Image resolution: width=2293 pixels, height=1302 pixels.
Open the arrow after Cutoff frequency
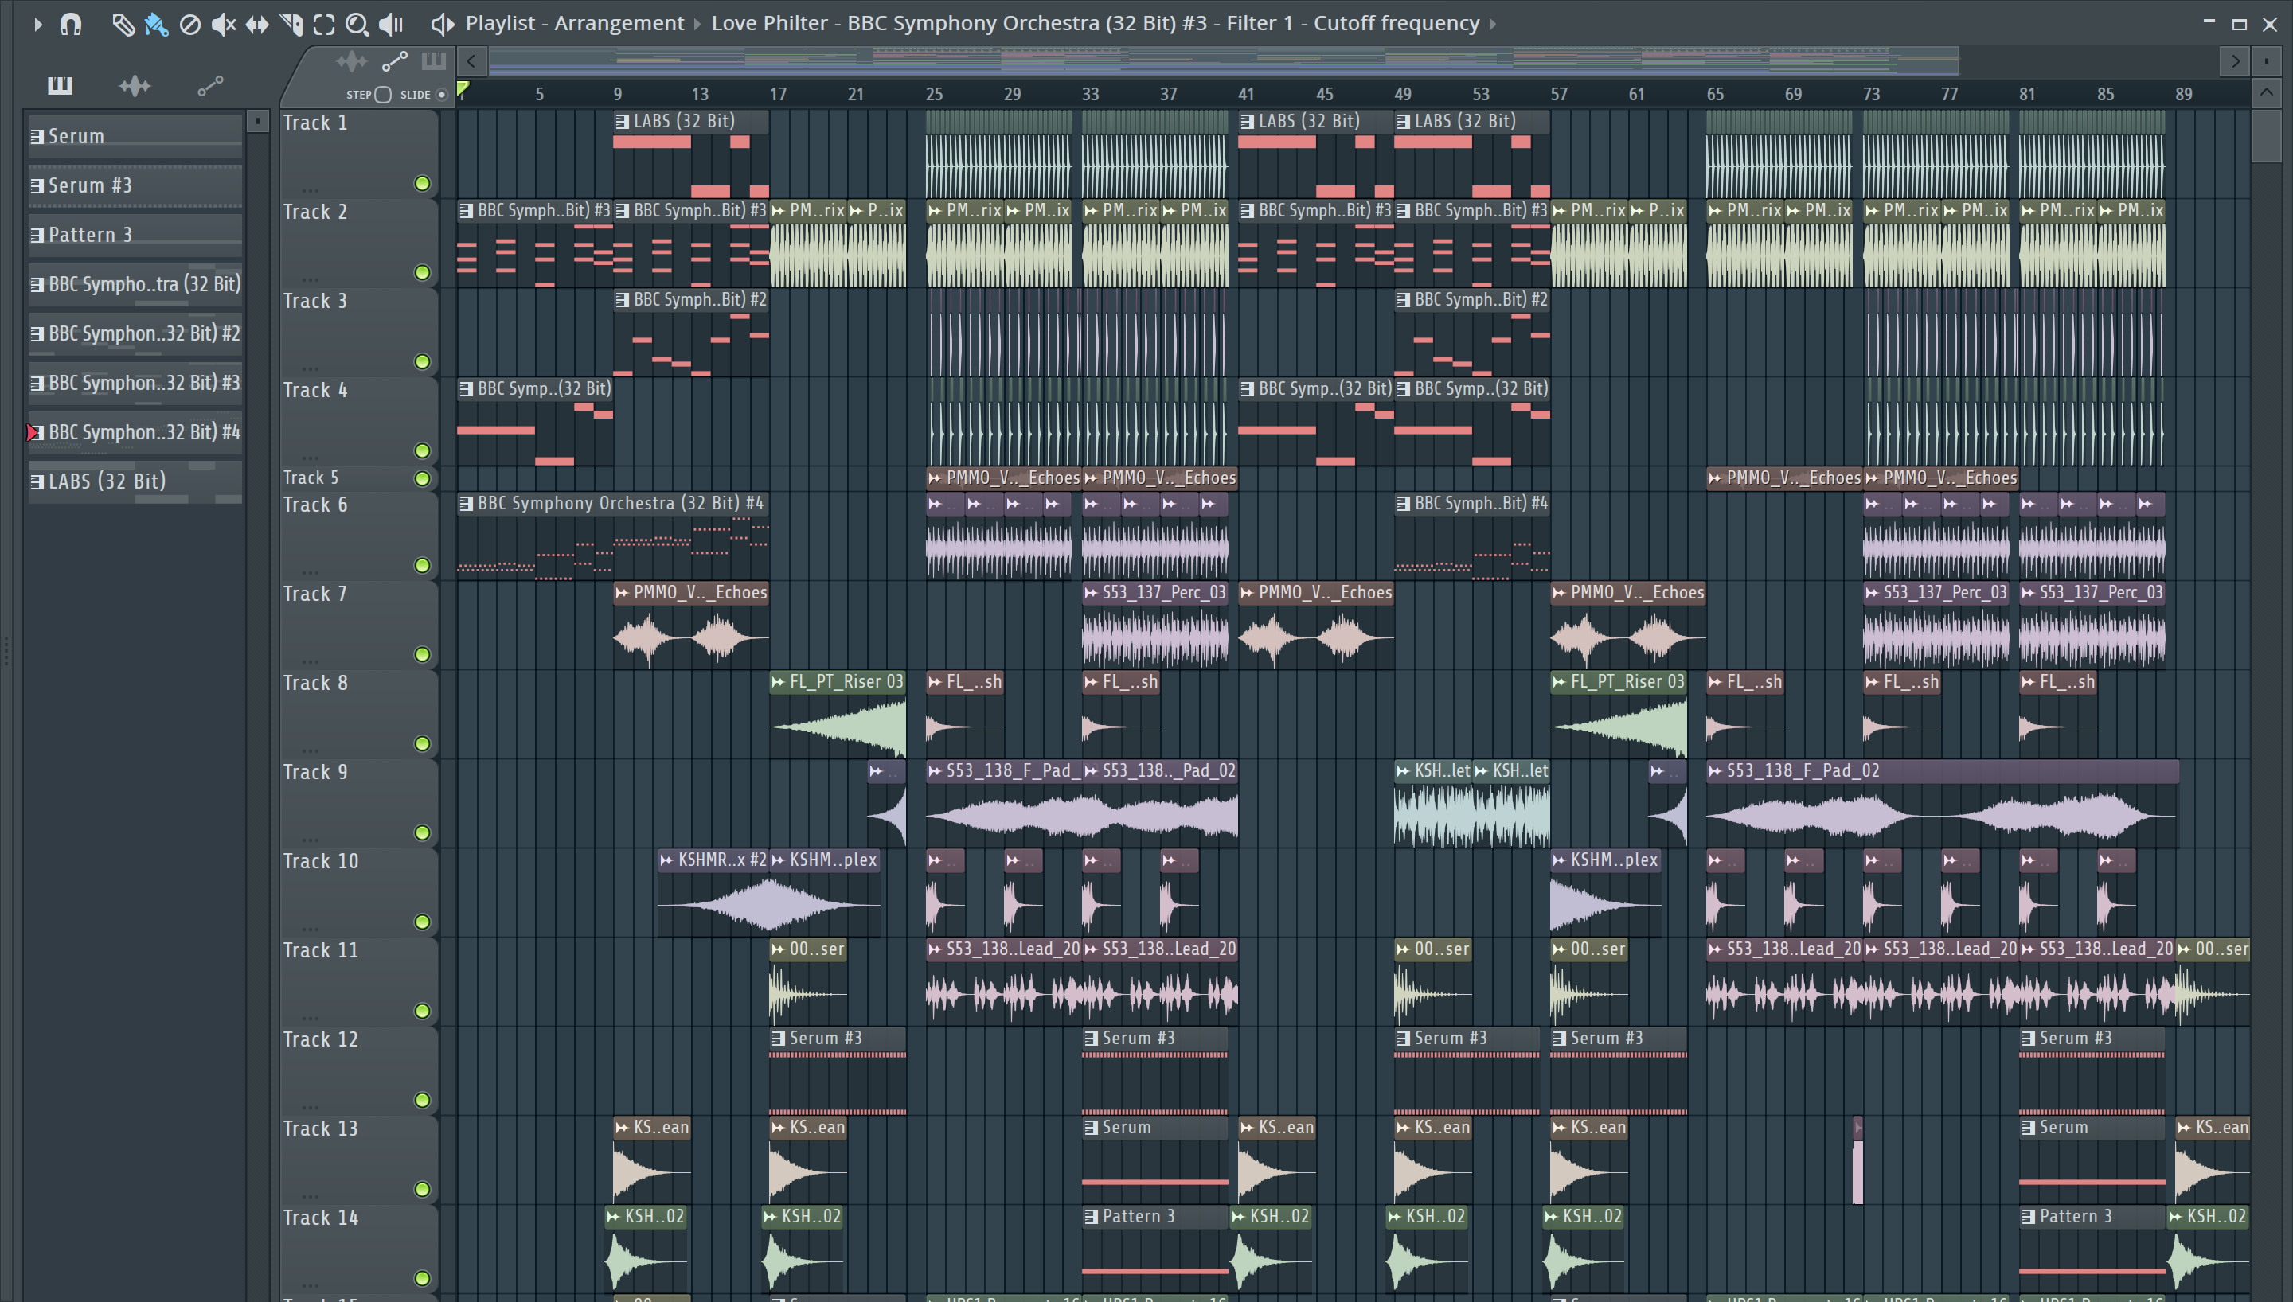pyautogui.click(x=1493, y=24)
